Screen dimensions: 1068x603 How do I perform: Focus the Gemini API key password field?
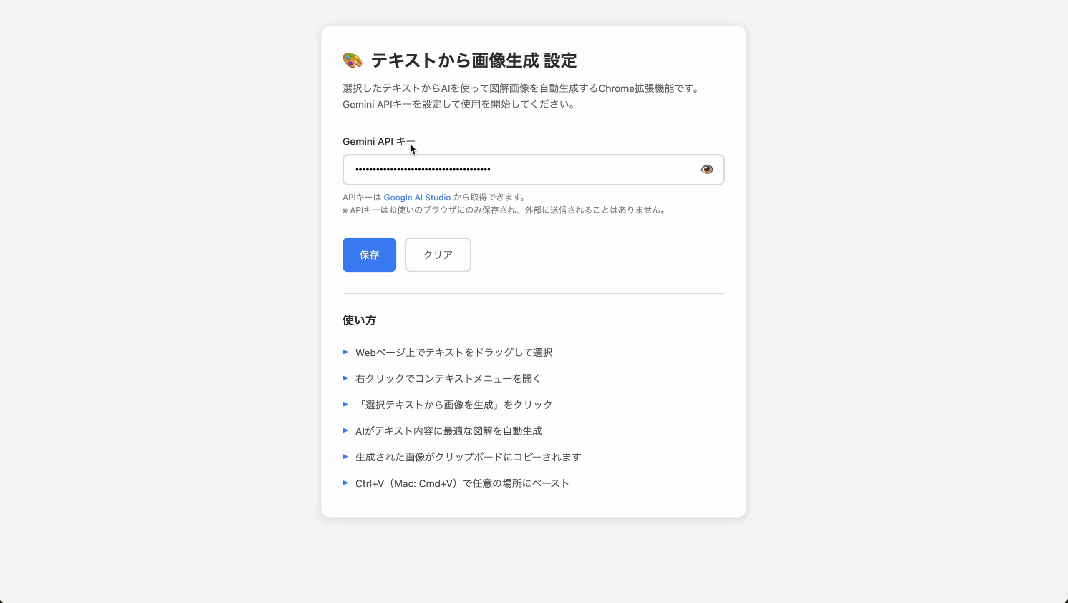tap(533, 170)
